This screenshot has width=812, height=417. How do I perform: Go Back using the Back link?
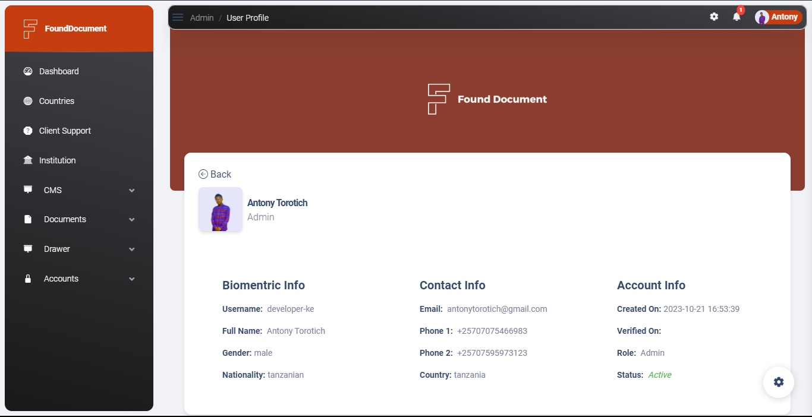pos(215,174)
